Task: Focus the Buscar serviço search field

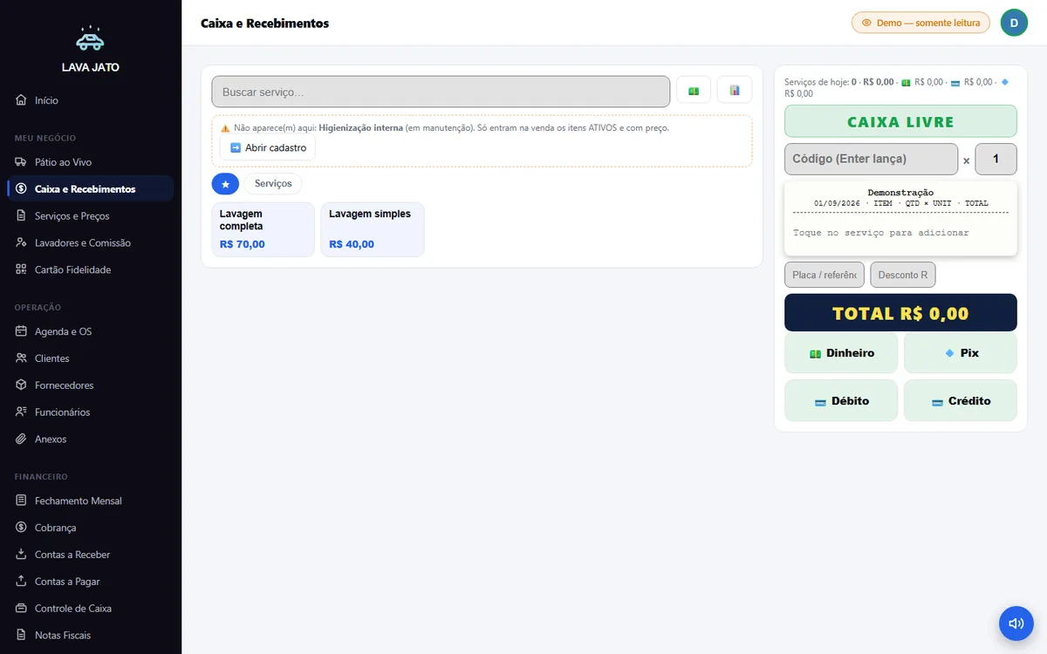Action: coord(441,92)
